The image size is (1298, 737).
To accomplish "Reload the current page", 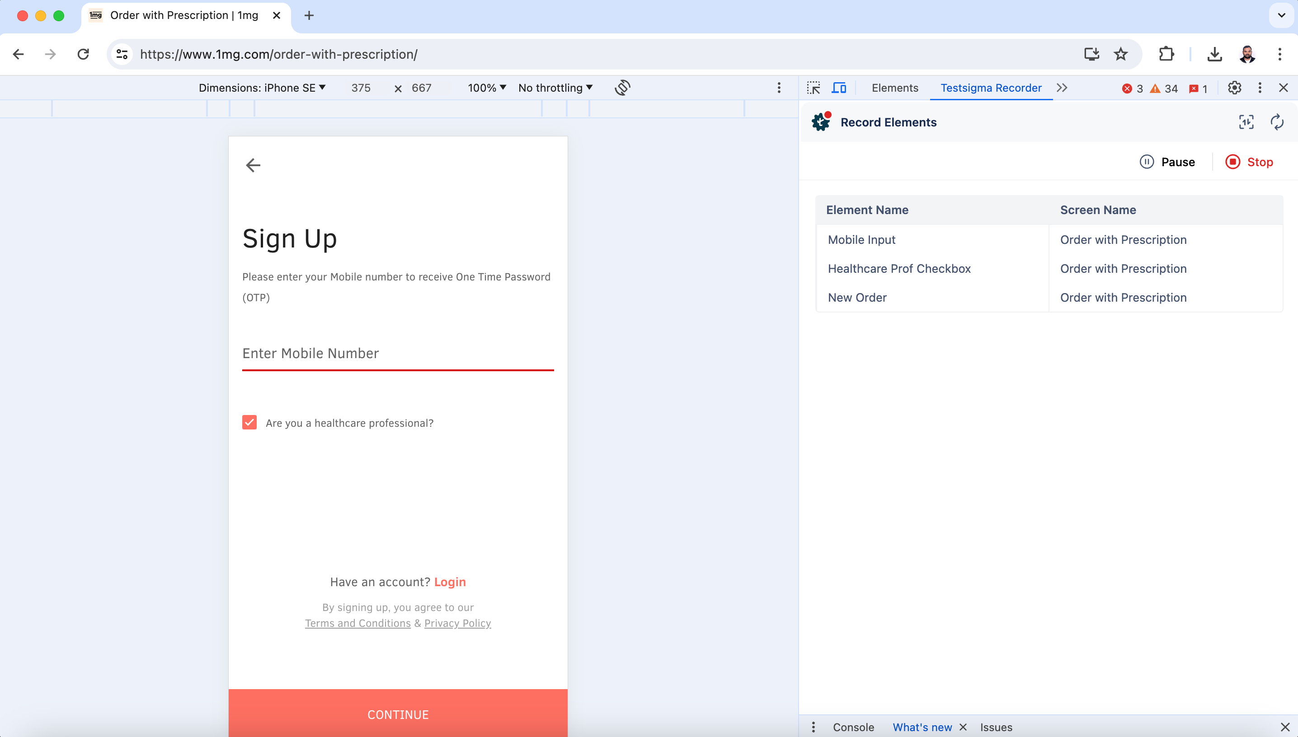I will pyautogui.click(x=83, y=54).
